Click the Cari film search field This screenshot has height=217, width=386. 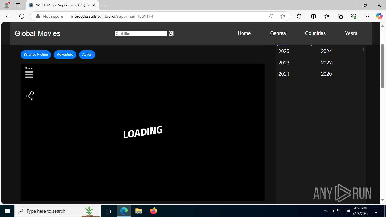pos(141,33)
